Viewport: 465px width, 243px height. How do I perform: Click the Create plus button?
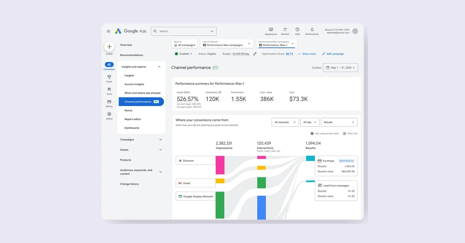pyautogui.click(x=109, y=47)
